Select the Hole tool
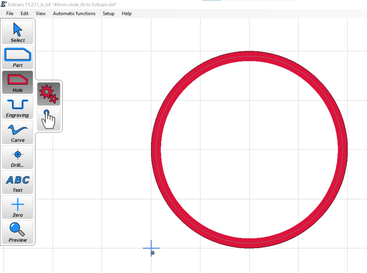Viewport: 367px width, 273px height. [x=18, y=82]
